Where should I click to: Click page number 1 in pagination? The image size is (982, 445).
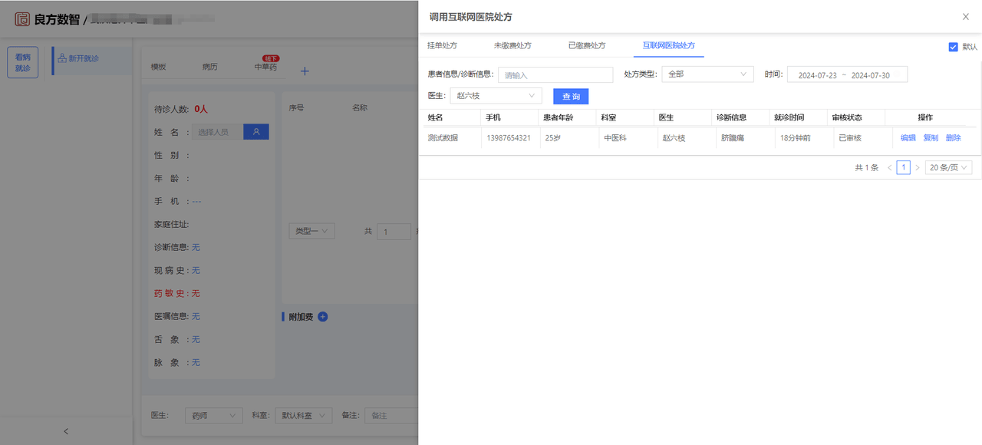[x=904, y=167]
